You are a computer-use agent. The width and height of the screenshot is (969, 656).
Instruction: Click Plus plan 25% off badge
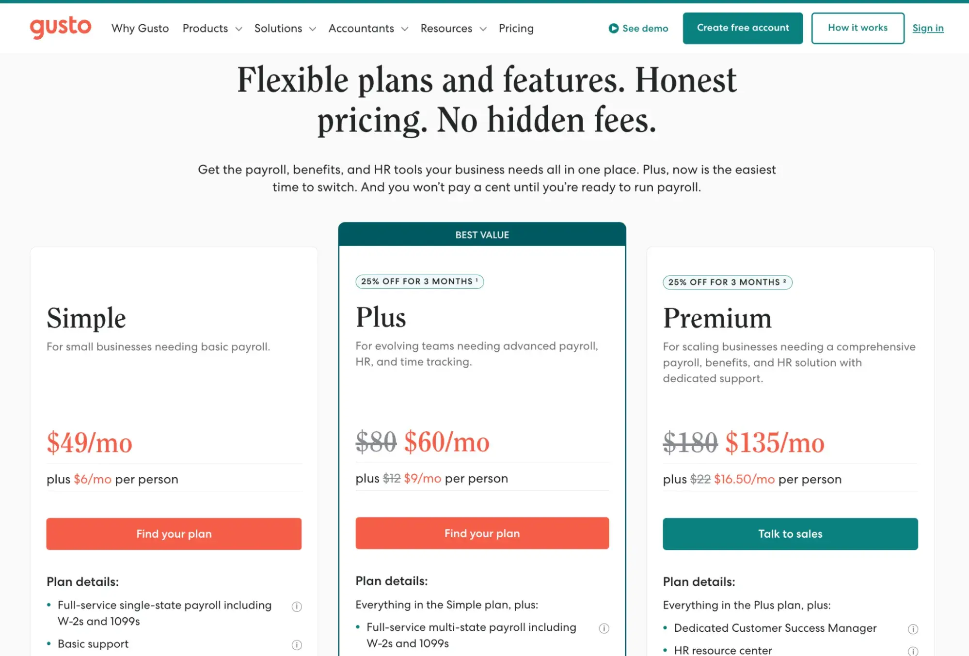[x=419, y=281]
